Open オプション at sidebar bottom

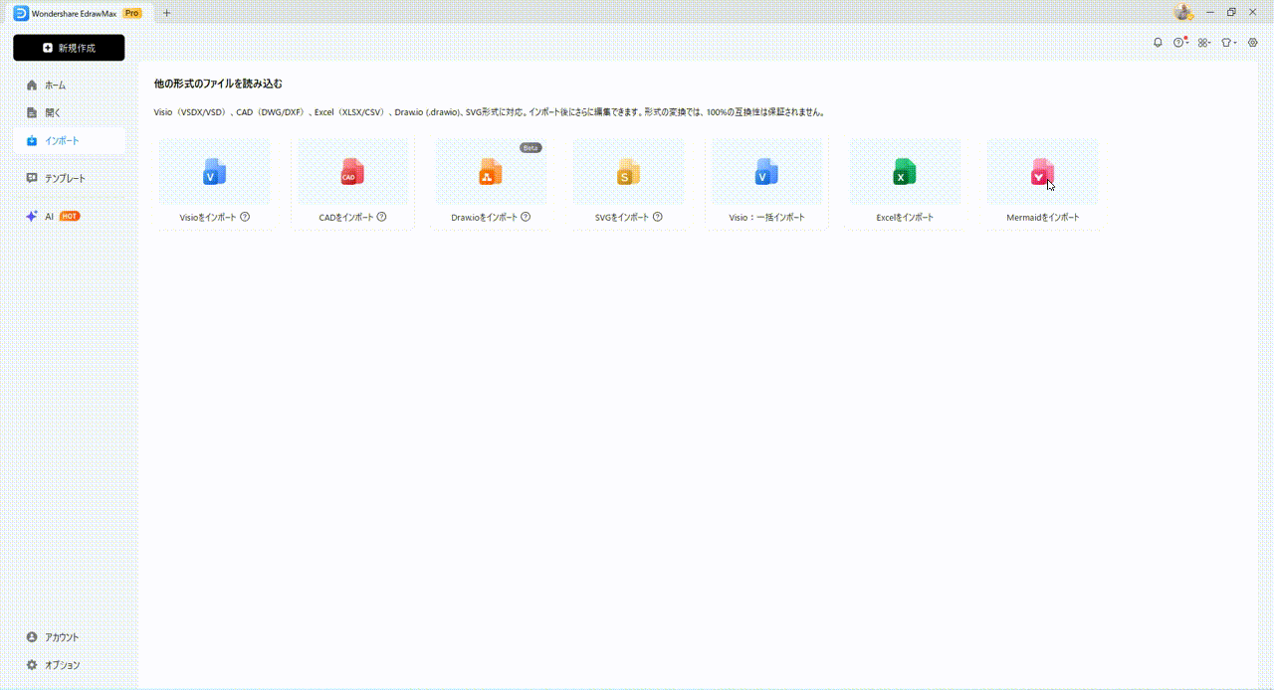62,665
